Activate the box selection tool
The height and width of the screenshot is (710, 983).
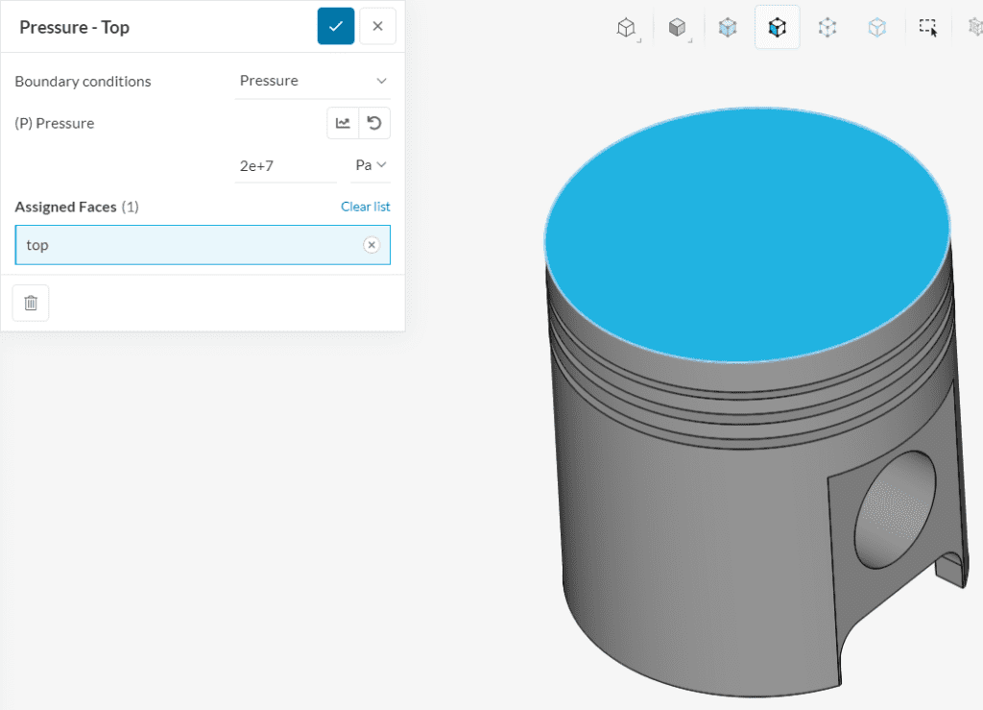tap(927, 27)
